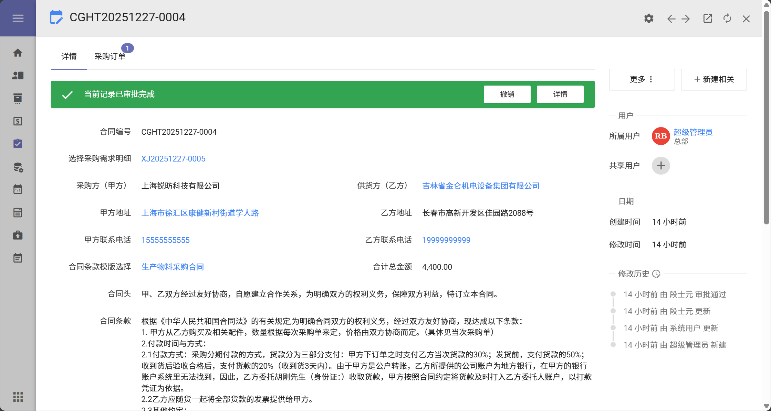Open the supplier link 吉林省金仑机电设备集团有限公司
The width and height of the screenshot is (771, 411).
click(x=481, y=186)
